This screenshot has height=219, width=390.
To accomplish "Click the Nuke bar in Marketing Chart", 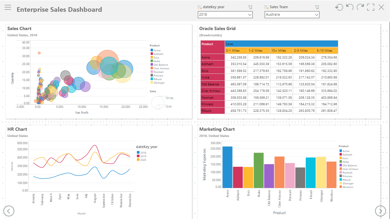I will coord(259,170).
